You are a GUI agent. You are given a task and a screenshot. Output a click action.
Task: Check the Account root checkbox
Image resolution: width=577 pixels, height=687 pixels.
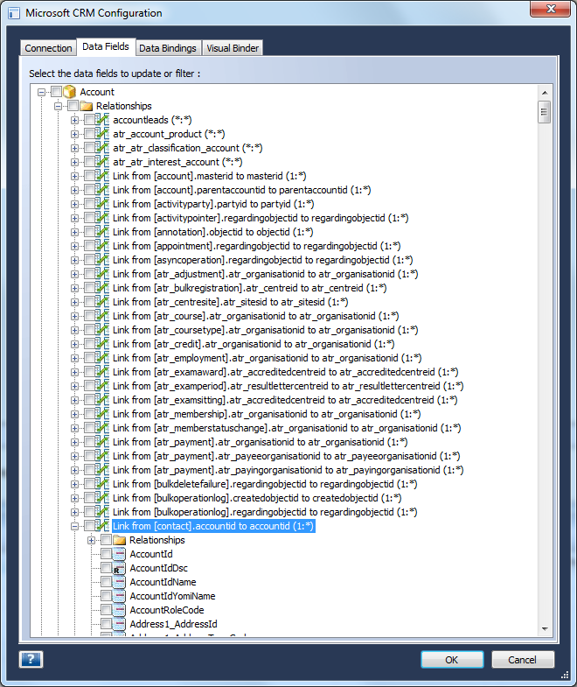(57, 92)
